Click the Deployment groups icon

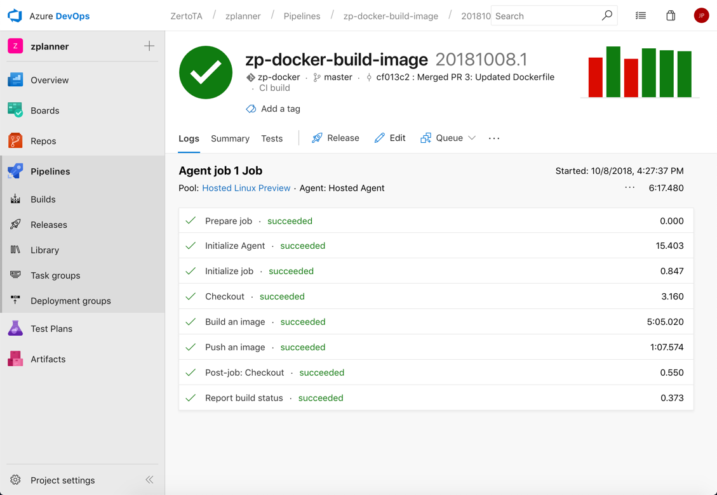pos(15,300)
